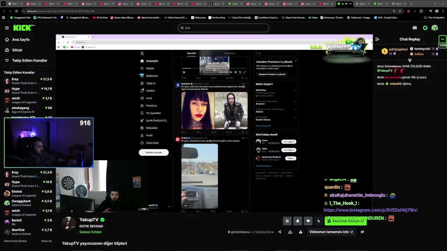Click the green Kick logo
Viewport: 447px width, 251px height.
tap(22, 28)
